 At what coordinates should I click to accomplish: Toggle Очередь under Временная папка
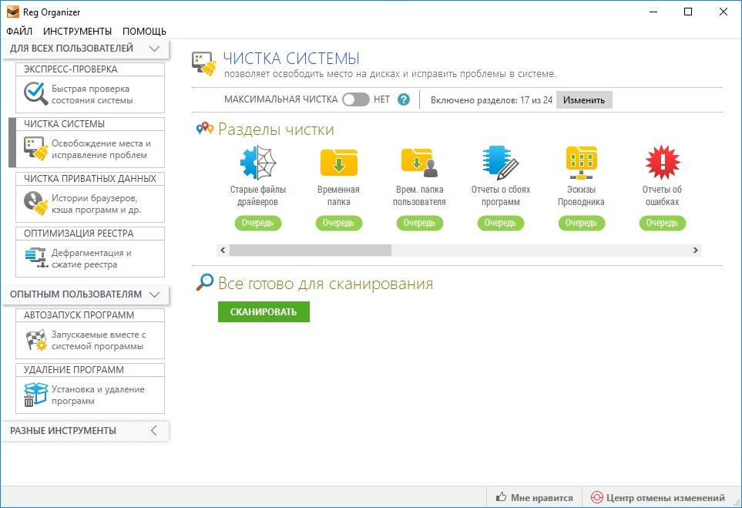(x=339, y=223)
